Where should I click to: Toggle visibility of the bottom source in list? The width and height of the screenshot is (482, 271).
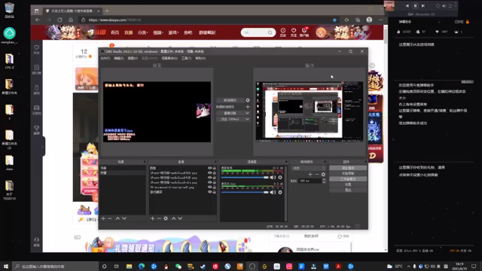pyautogui.click(x=209, y=192)
